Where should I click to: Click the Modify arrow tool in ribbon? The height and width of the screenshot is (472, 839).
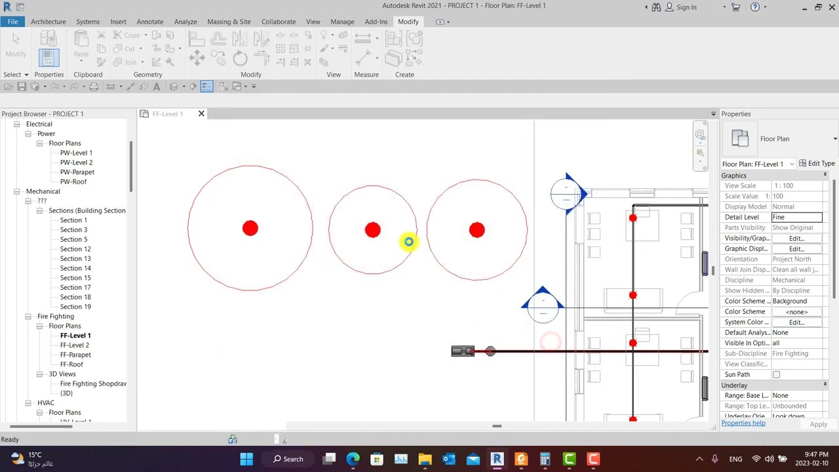pyautogui.click(x=16, y=44)
